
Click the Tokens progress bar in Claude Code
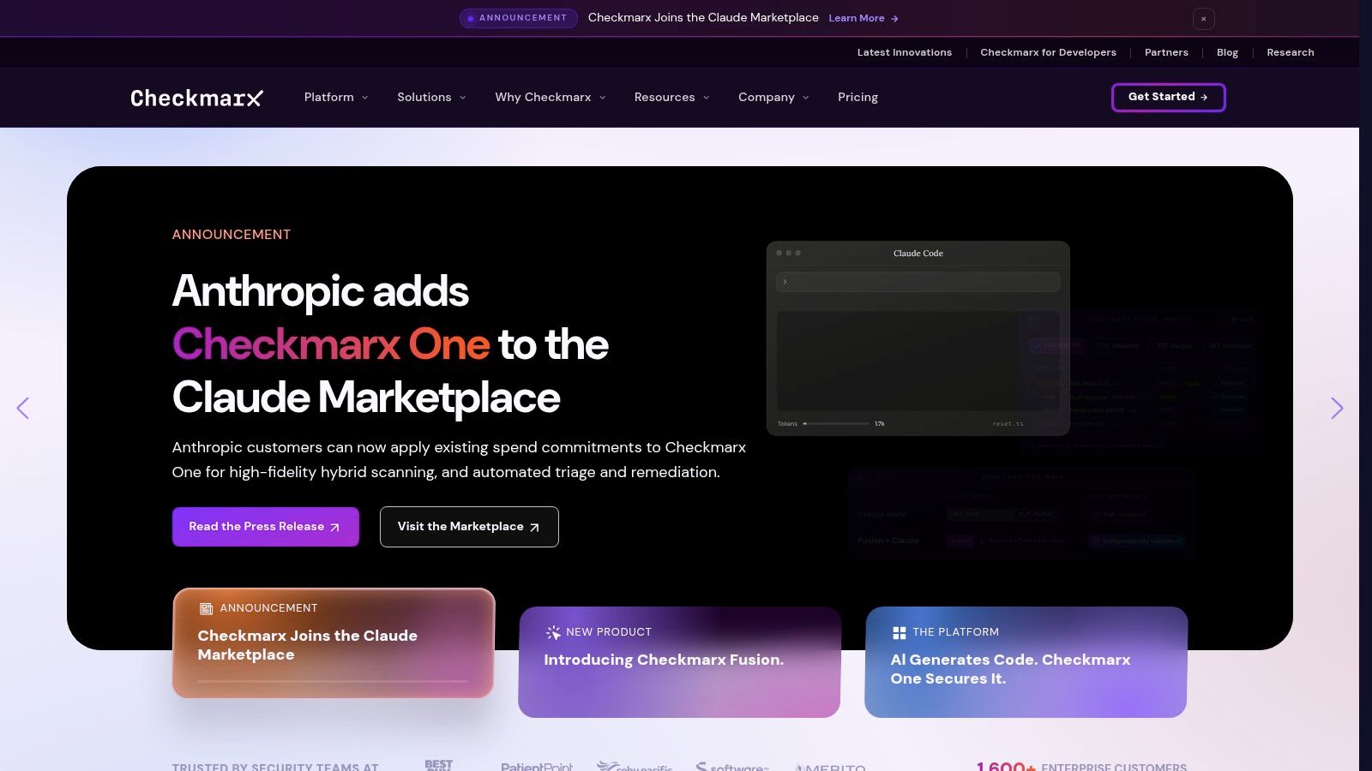[x=836, y=424]
